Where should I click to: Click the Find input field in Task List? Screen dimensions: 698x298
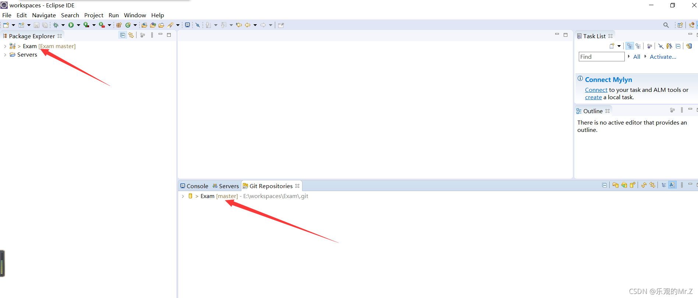tap(602, 57)
